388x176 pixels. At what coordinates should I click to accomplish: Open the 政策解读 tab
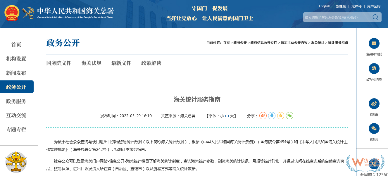click(152, 63)
